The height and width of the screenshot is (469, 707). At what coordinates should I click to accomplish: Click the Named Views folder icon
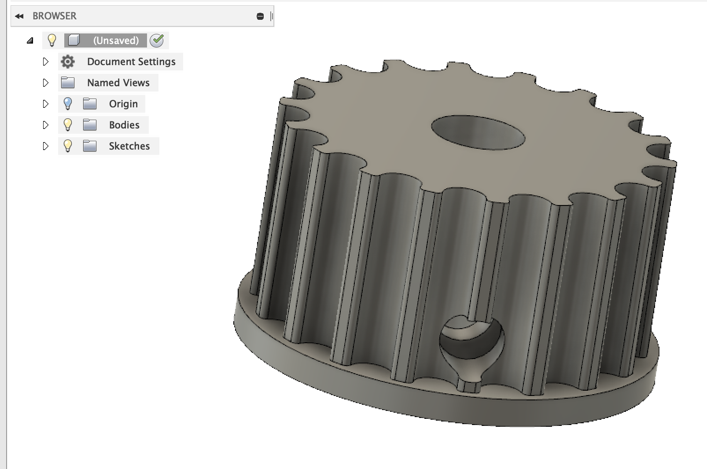point(68,82)
